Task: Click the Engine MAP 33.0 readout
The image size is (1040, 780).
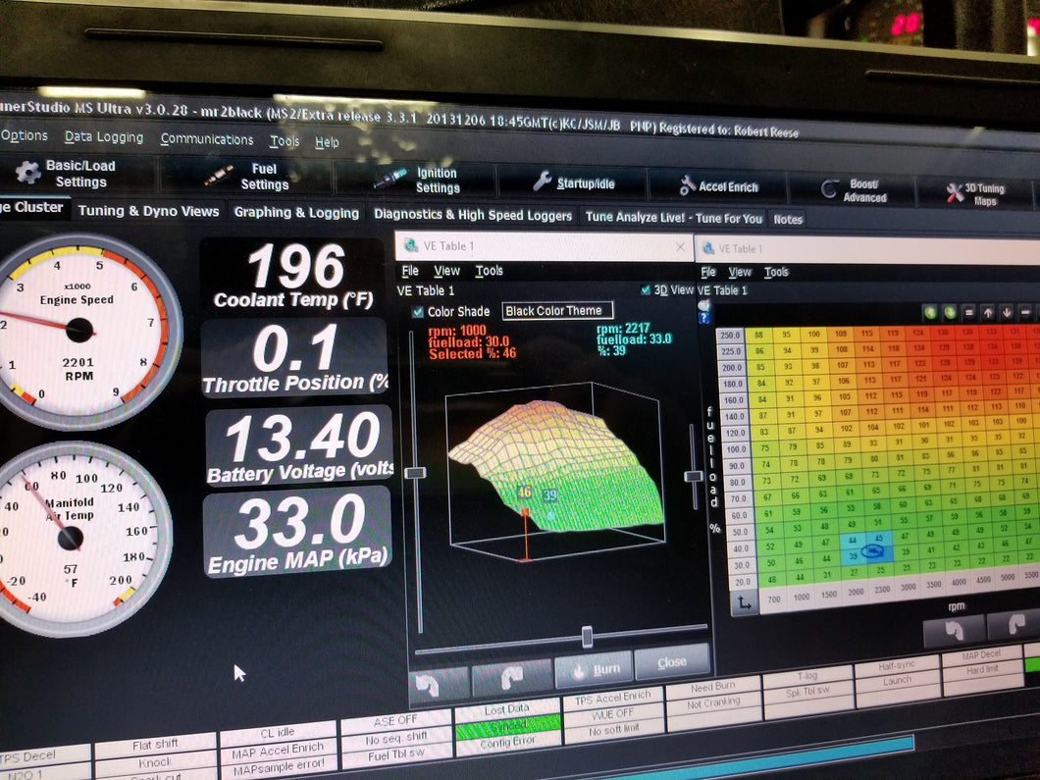Action: pos(297,534)
